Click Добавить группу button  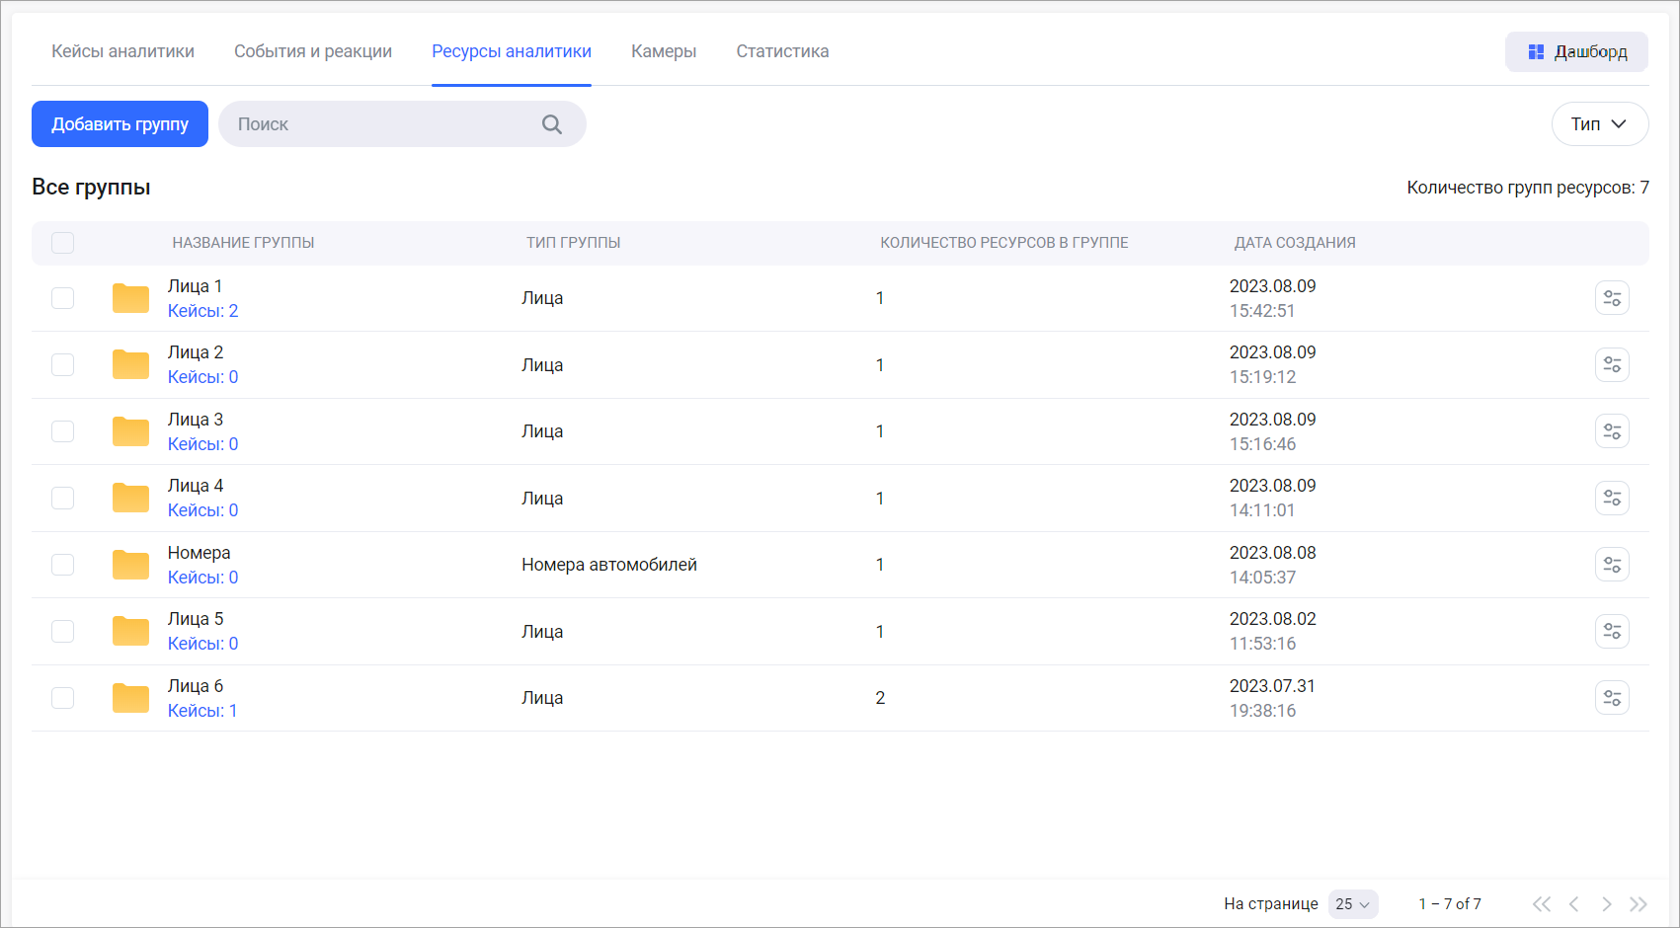pos(120,124)
